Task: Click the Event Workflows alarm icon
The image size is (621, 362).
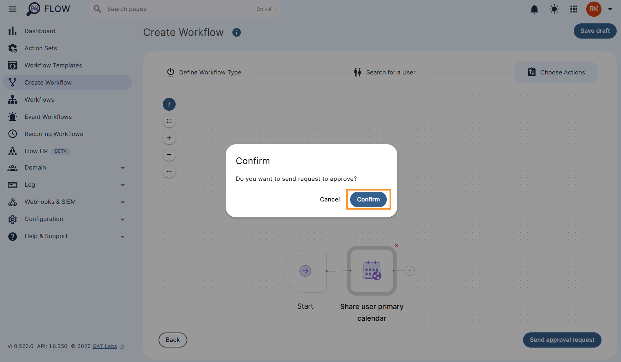Action: [12, 117]
